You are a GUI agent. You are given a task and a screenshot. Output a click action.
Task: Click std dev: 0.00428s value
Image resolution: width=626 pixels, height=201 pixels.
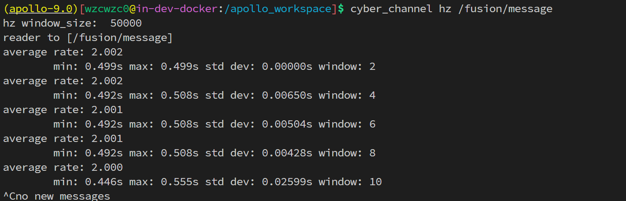click(259, 153)
